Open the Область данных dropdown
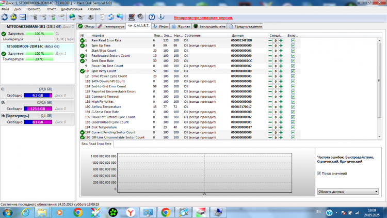Image resolution: width=387 pixels, height=218 pixels. [348, 192]
